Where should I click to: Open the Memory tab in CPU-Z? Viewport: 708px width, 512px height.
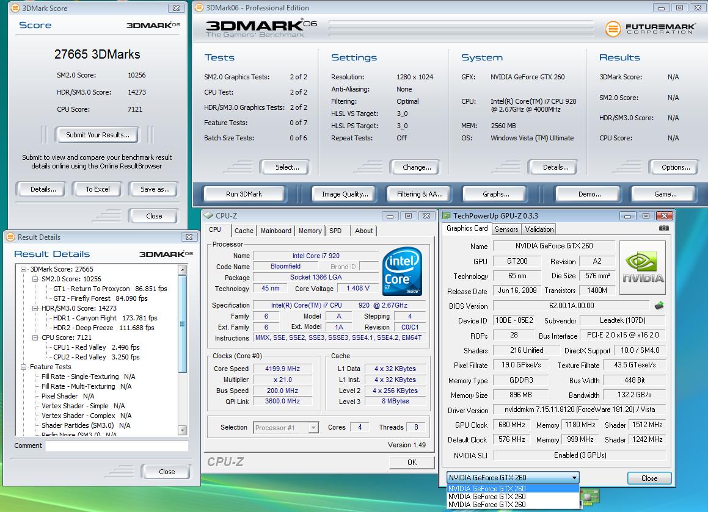click(310, 231)
